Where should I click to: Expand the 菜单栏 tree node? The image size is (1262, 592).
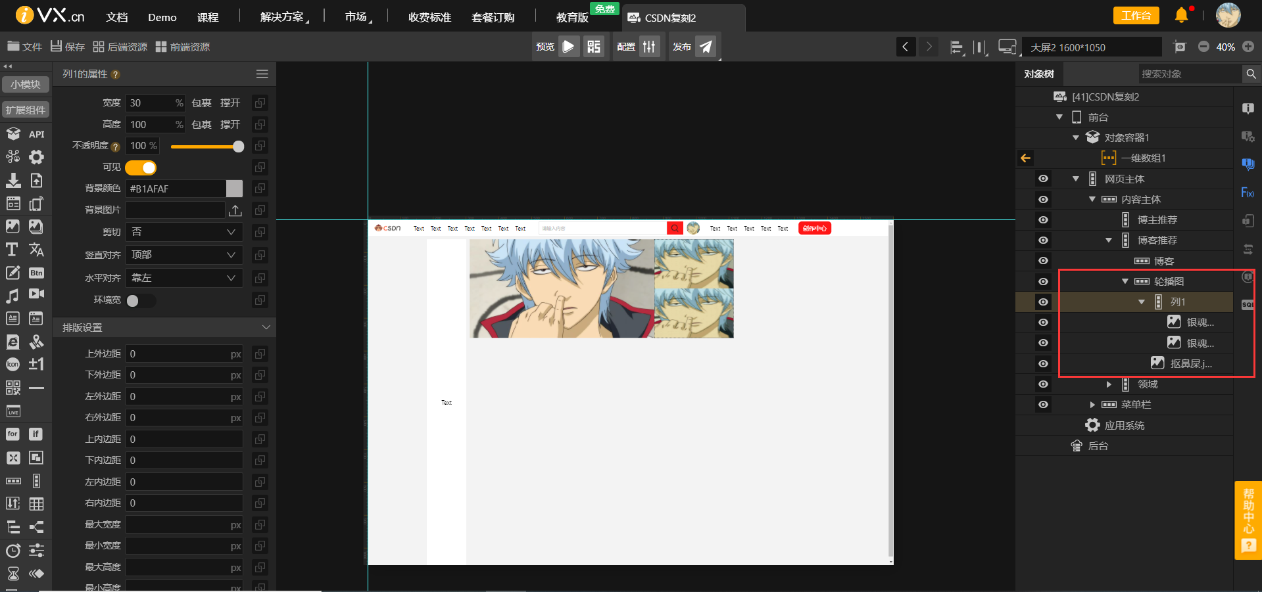click(1092, 405)
